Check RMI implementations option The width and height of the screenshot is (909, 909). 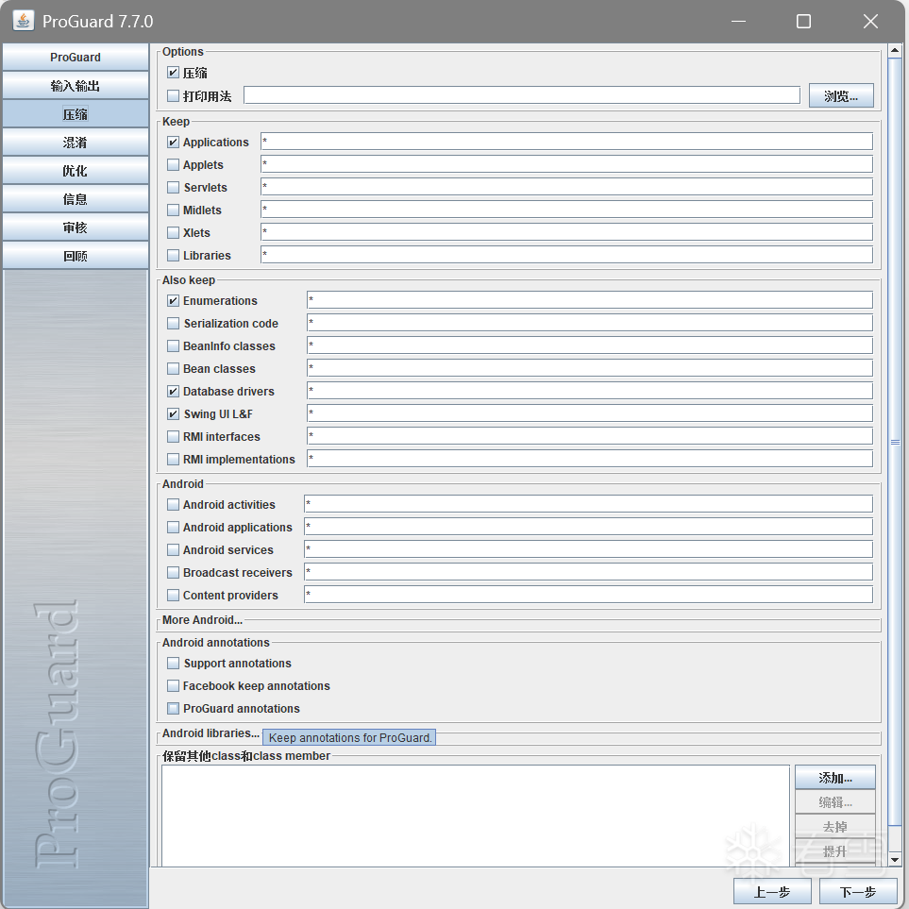173,459
